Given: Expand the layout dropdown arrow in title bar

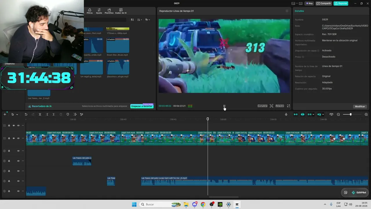Looking at the screenshot, I should click(297, 3).
